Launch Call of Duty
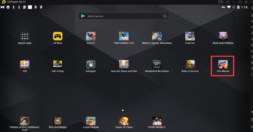The height and width of the screenshot is (132, 253). [58, 64]
